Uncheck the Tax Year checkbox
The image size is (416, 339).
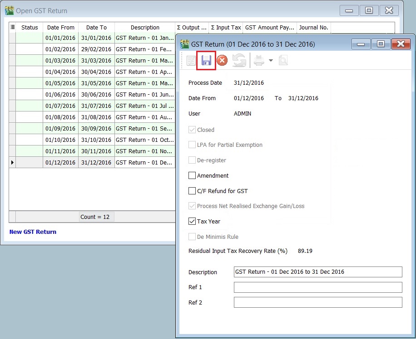pos(192,222)
